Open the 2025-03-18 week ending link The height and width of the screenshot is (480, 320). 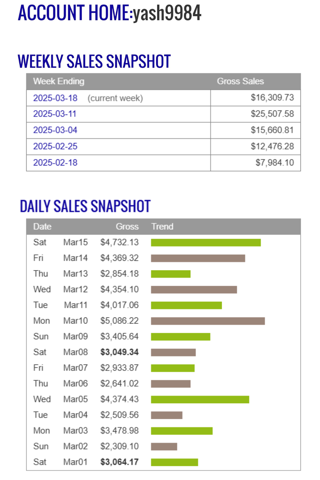[x=55, y=98]
